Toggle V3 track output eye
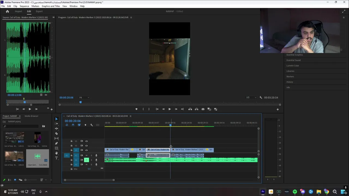The width and height of the screenshot is (349, 196). point(86,141)
